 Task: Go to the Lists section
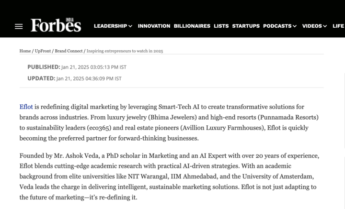click(x=221, y=26)
